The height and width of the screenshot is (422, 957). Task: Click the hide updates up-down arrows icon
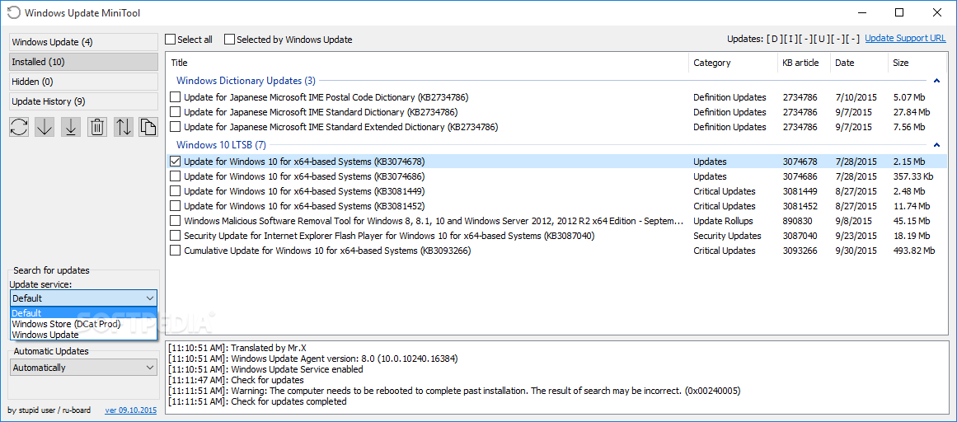pyautogui.click(x=124, y=127)
